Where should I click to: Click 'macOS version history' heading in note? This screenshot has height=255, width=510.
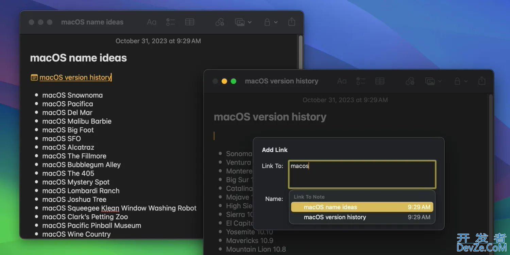(x=270, y=117)
